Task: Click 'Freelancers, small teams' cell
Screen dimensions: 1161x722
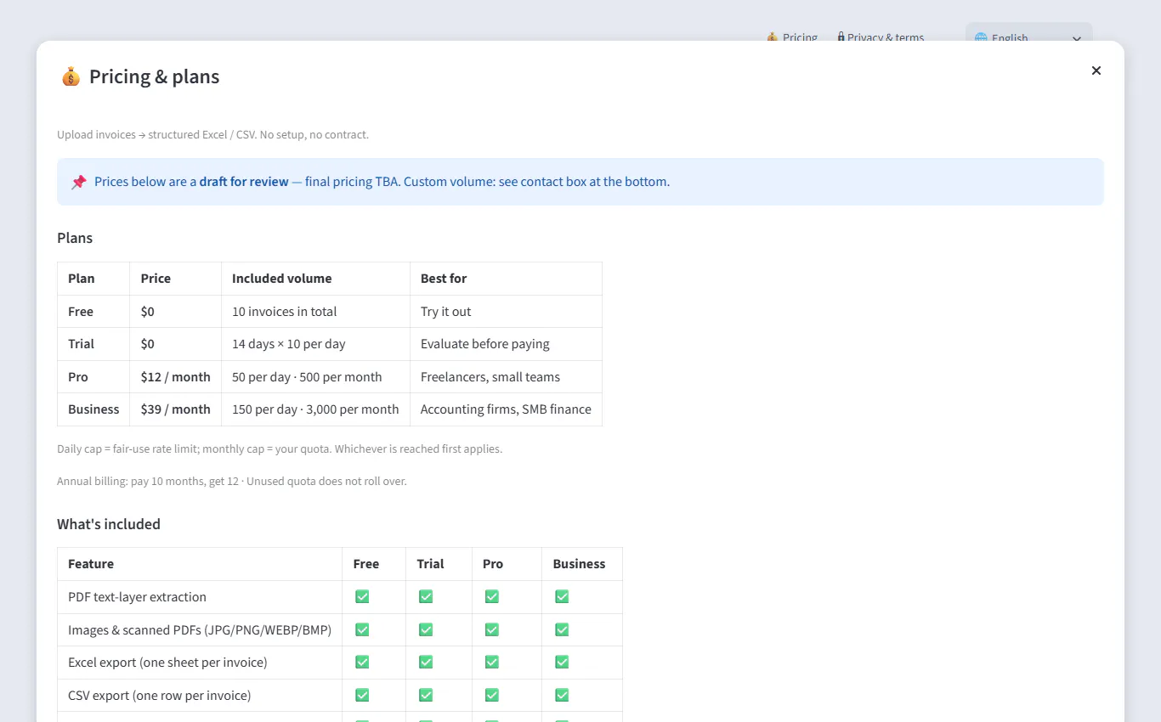Action: (x=506, y=376)
